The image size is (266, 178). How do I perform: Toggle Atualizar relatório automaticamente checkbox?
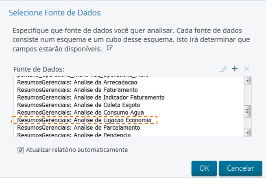[20, 150]
